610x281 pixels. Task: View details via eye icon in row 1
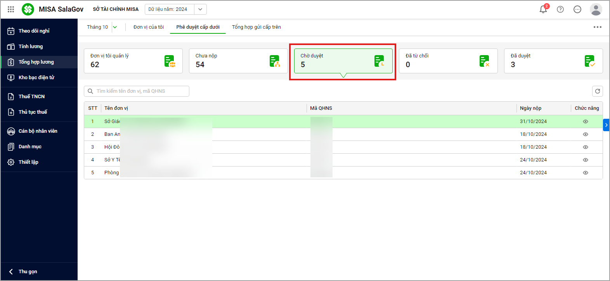586,121
